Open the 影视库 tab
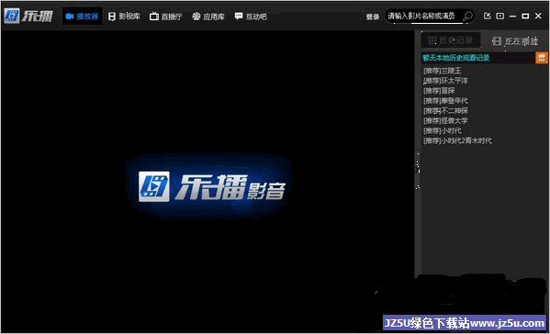This screenshot has height=334, width=550. (124, 17)
